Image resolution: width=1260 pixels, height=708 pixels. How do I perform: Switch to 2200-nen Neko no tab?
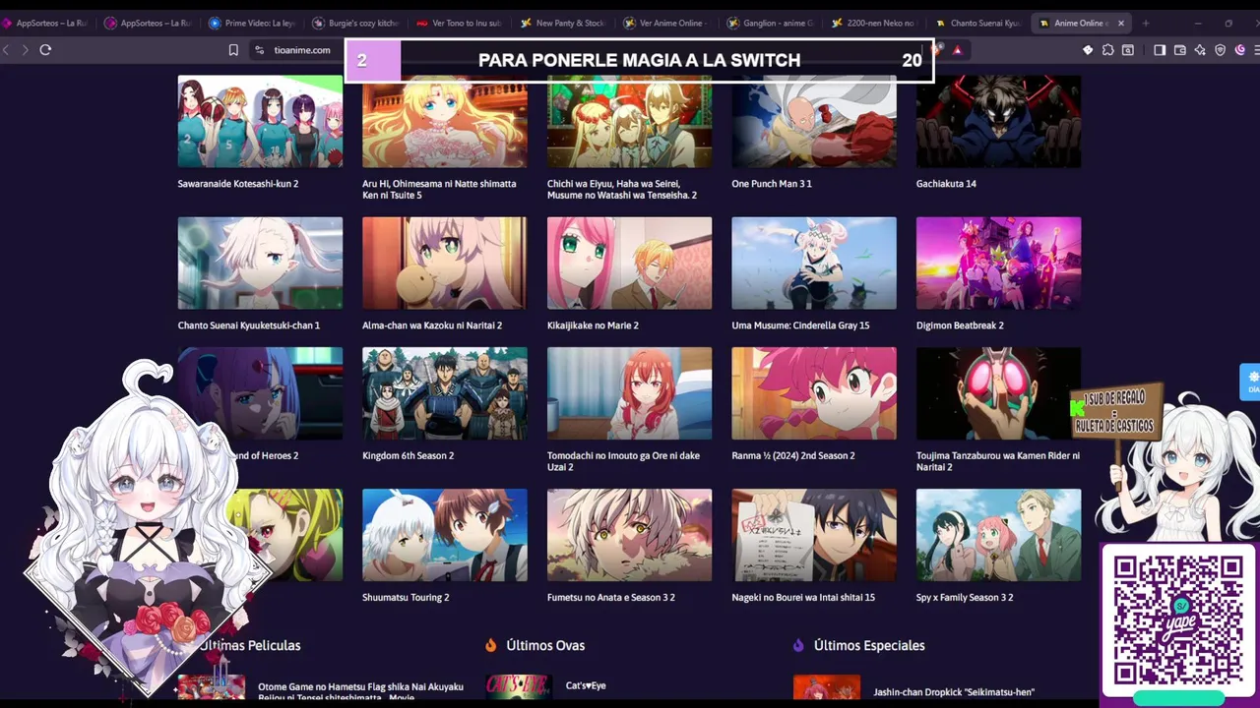click(x=873, y=23)
